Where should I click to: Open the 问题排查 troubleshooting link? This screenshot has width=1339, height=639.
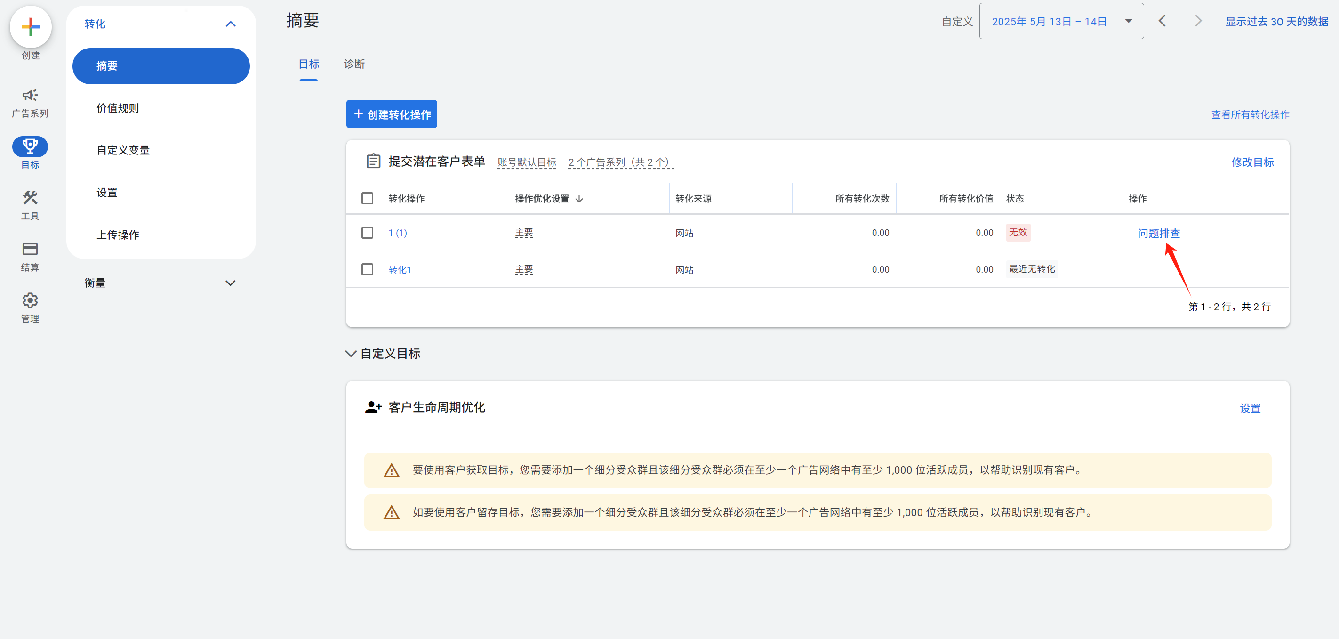(1159, 234)
